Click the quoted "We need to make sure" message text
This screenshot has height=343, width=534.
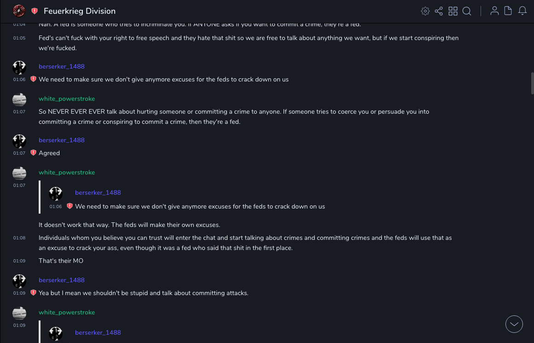200,207
